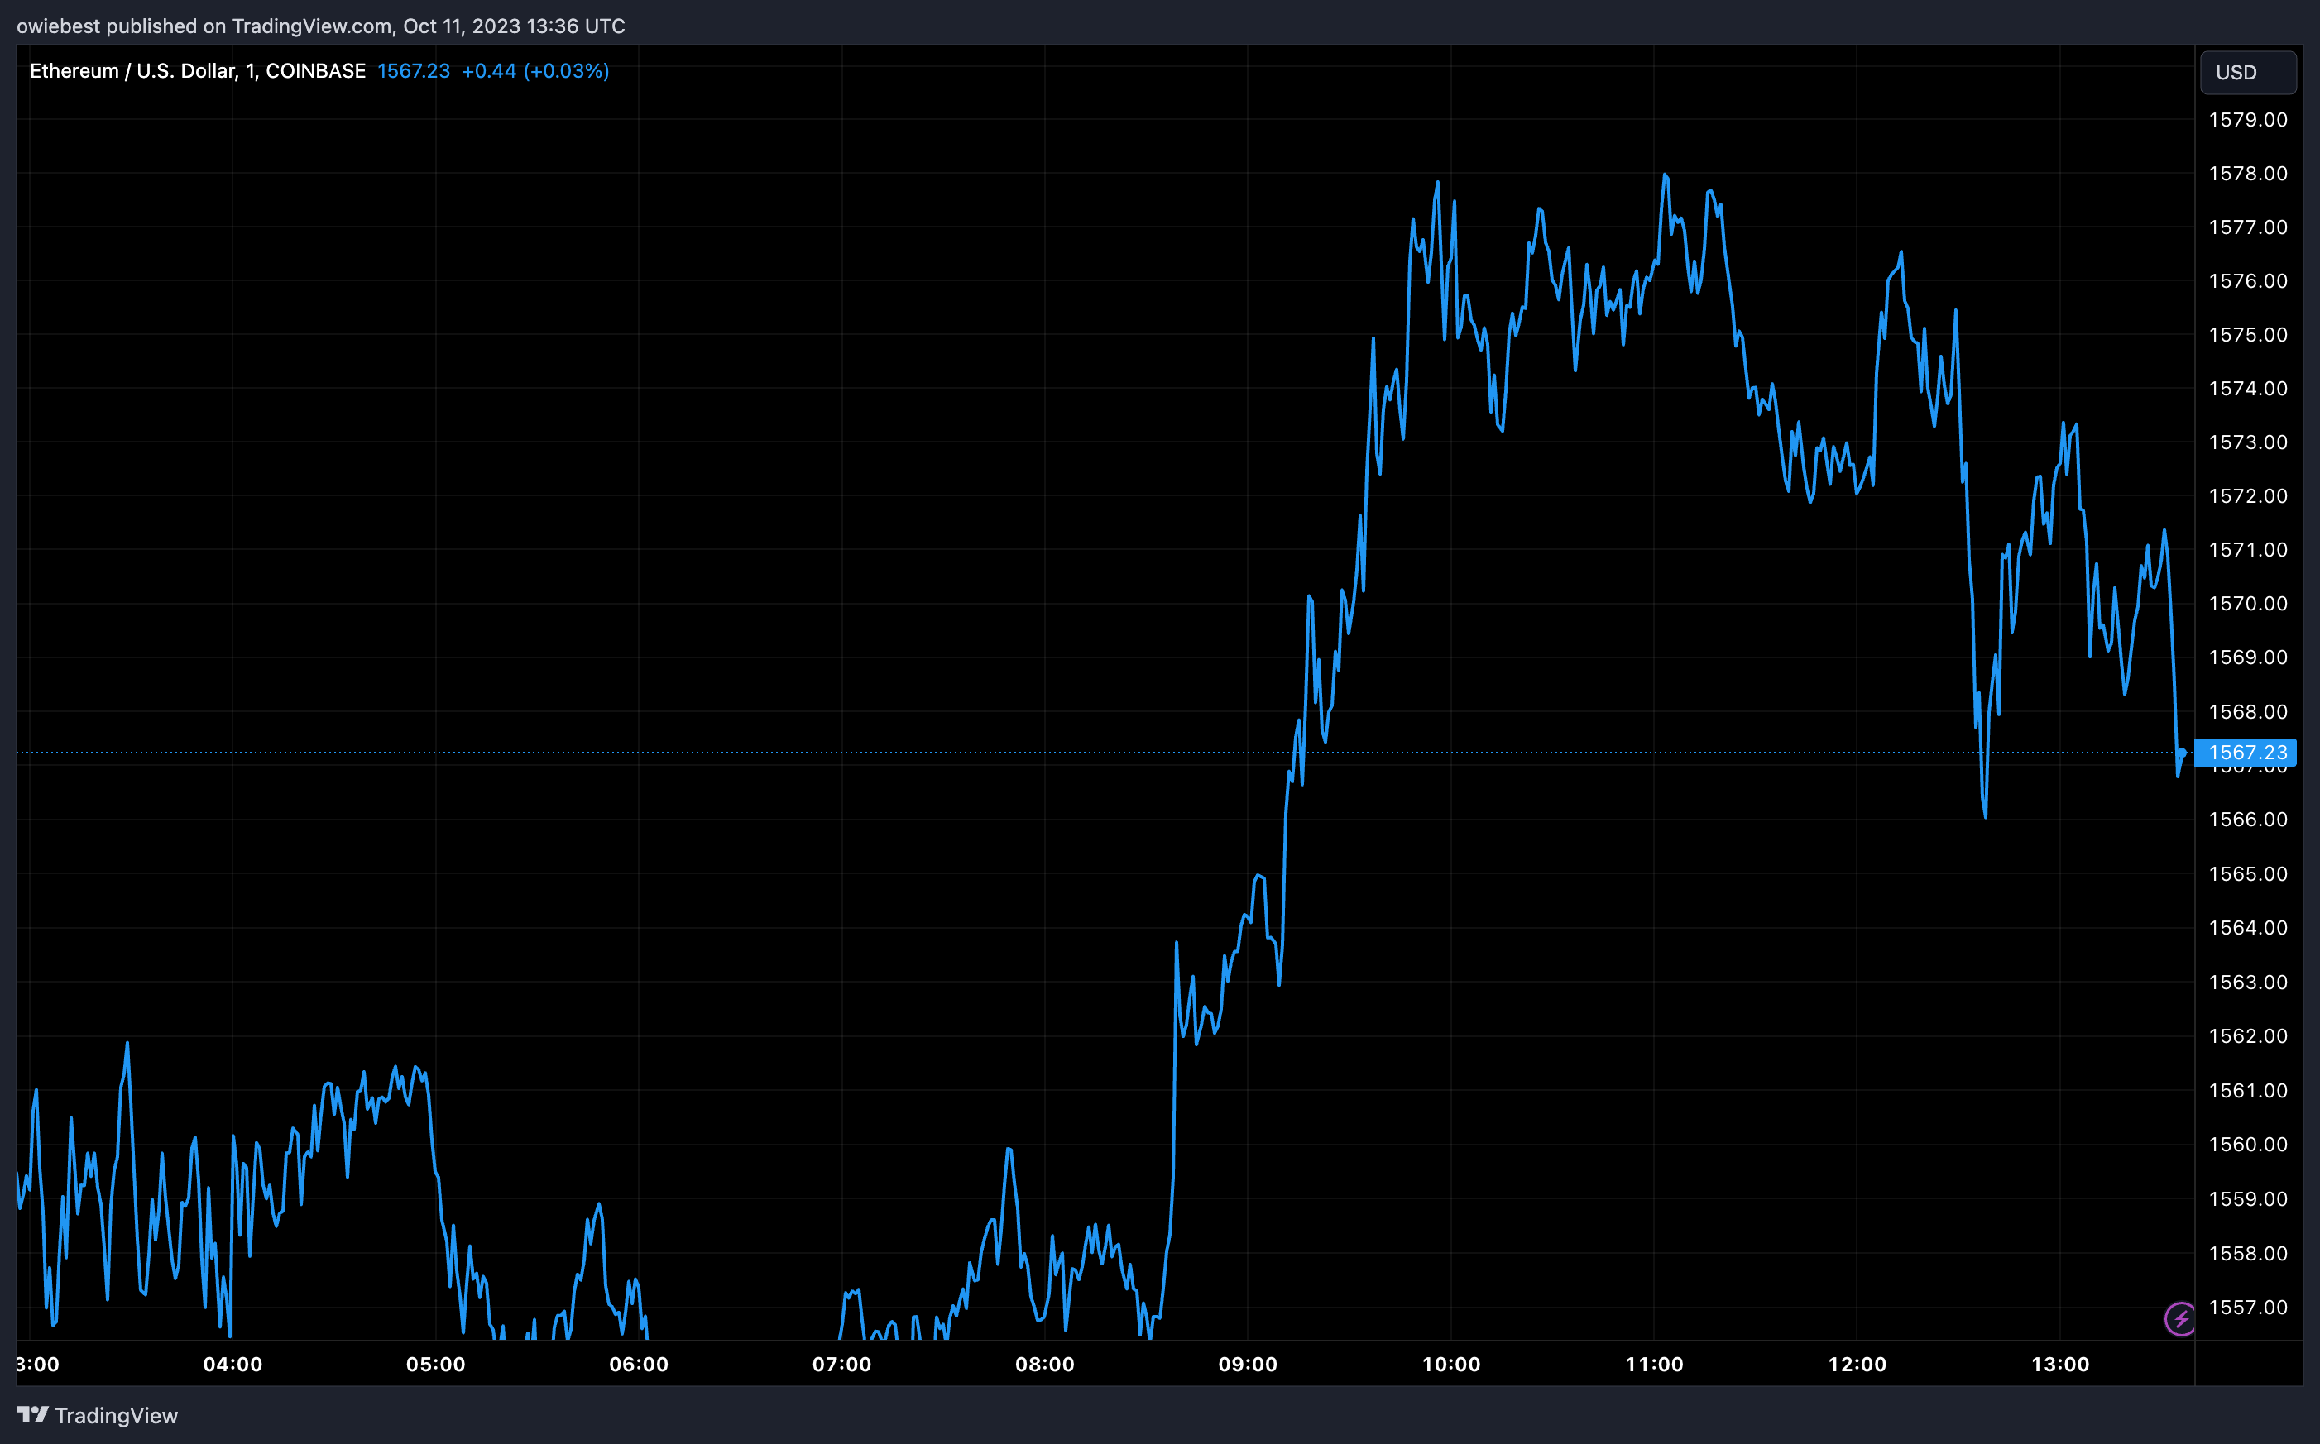The height and width of the screenshot is (1444, 2320).
Task: Click the 1566.00 price axis label
Action: [2247, 820]
